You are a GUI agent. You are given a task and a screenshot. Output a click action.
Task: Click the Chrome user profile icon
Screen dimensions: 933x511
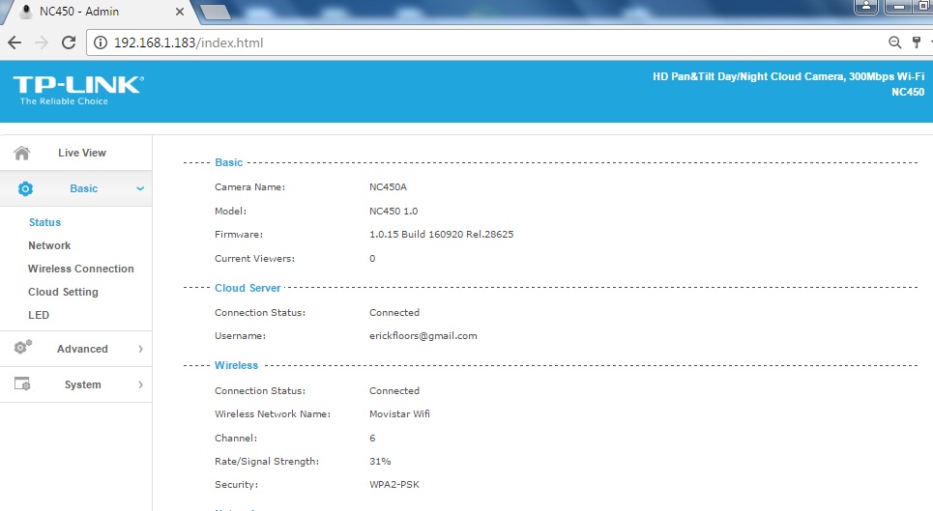tap(865, 7)
